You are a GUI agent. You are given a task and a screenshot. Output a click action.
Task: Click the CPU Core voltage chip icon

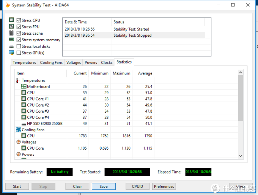pos(24,148)
